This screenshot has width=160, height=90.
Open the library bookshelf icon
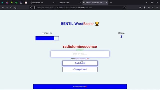click(x=149, y=7)
